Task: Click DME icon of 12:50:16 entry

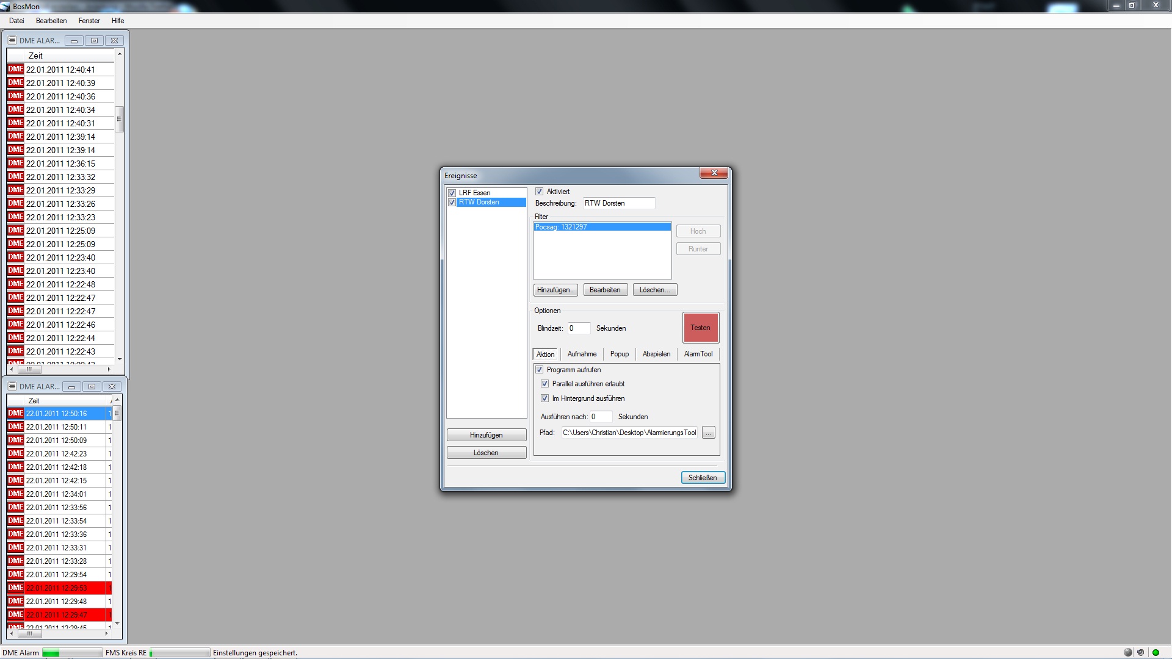Action: (x=15, y=413)
